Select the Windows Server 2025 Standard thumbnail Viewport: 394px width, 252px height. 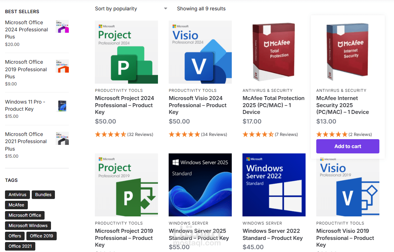200,185
